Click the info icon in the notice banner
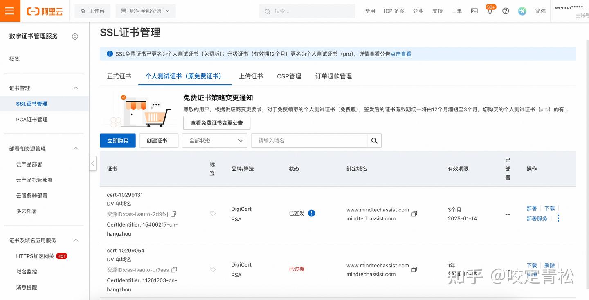Viewport: 589px width, 300px height. pos(110,54)
